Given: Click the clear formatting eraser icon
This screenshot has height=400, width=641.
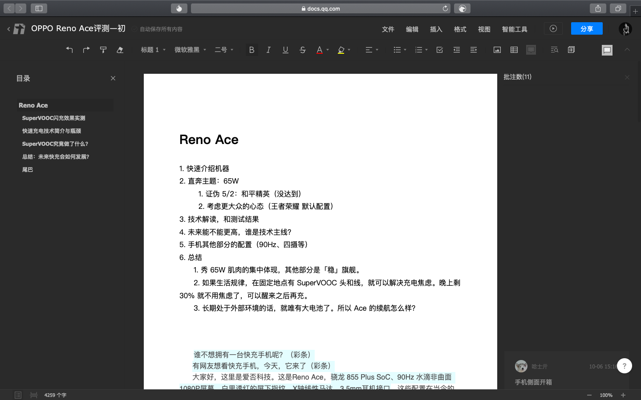Looking at the screenshot, I should (x=120, y=50).
